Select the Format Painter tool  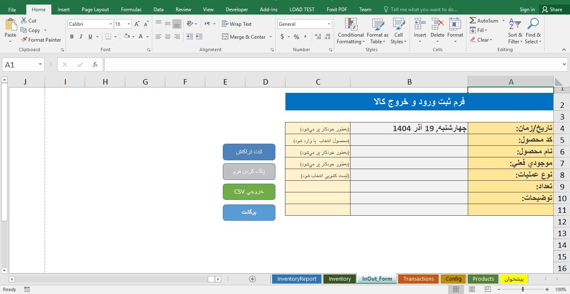40,40
